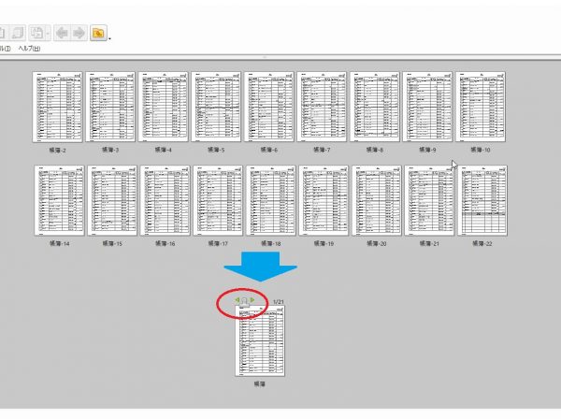Select the 帳簿-20 thumbnail
Screen dimensions: 561x419
coord(375,200)
